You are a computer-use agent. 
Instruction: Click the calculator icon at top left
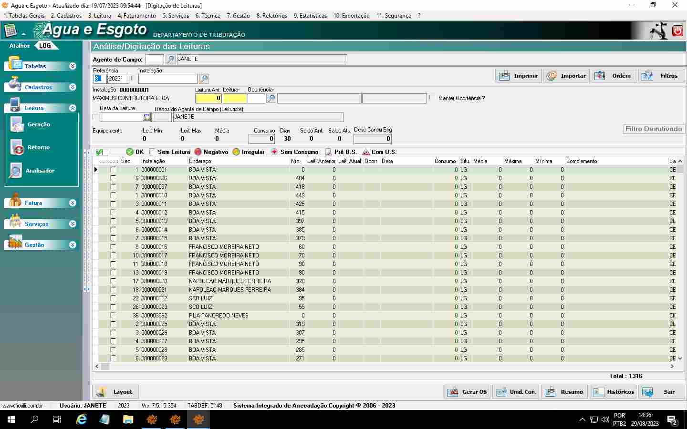coord(10,31)
